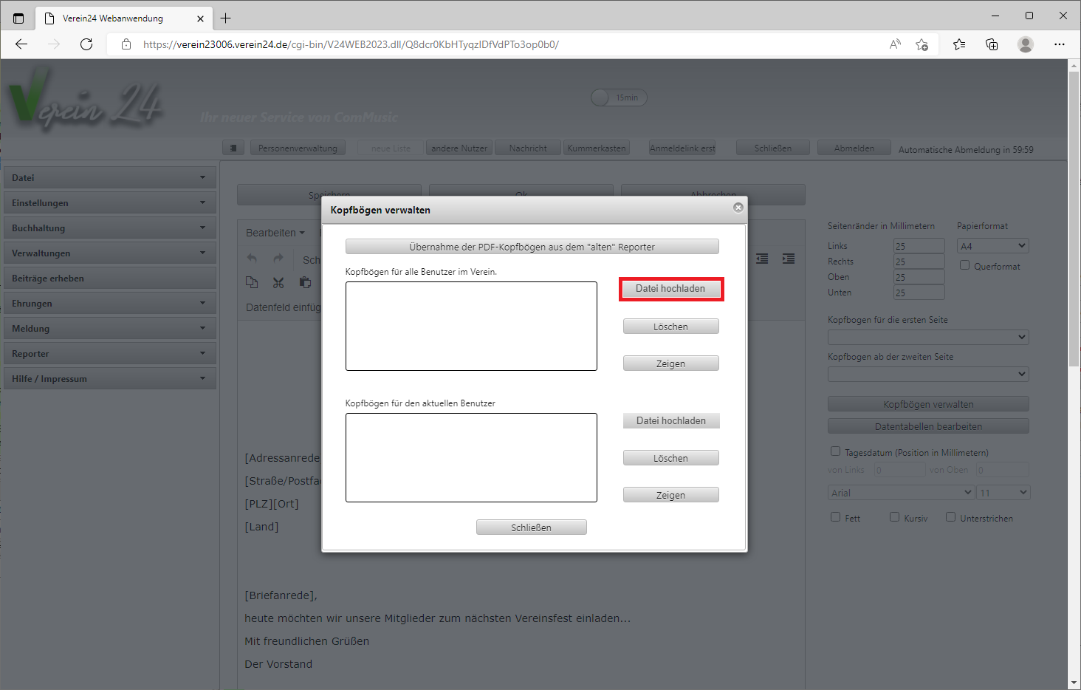Click the Kummerkasten top button
Screen dimensions: 1081x690
597,148
